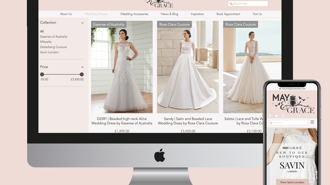
Task: Open the D2391 Essense of Australia dress photo
Action: pos(122,67)
